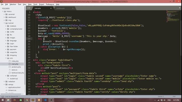Expand the webalizer folder
Image resolution: width=182 pixels, height=102 pixels.
(x=4, y=82)
